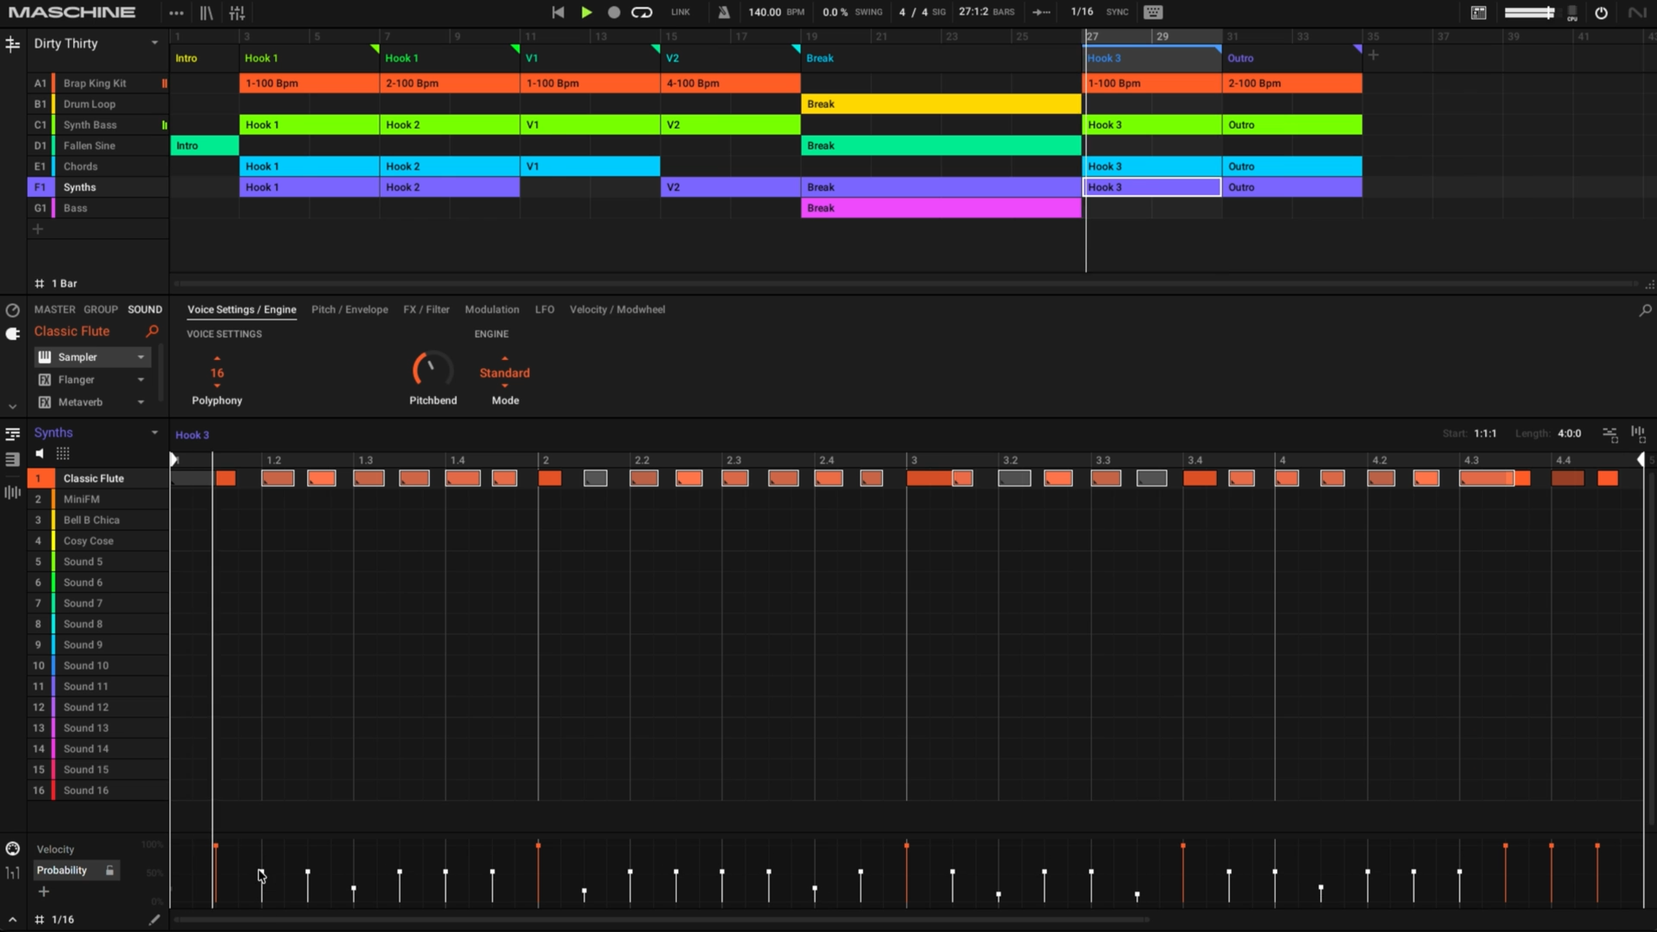Switch to the LFO tab
Viewport: 1657px width, 932px height.
[x=544, y=309]
